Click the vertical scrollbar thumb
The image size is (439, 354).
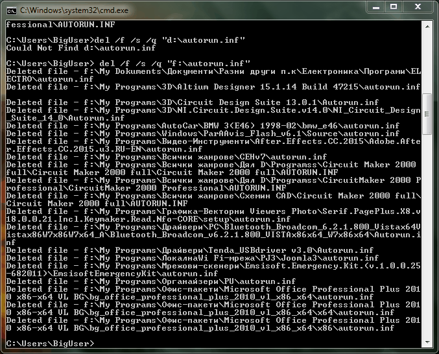(x=427, y=114)
